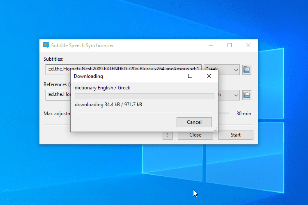Click Close button in Synchronizer window

pos(195,135)
